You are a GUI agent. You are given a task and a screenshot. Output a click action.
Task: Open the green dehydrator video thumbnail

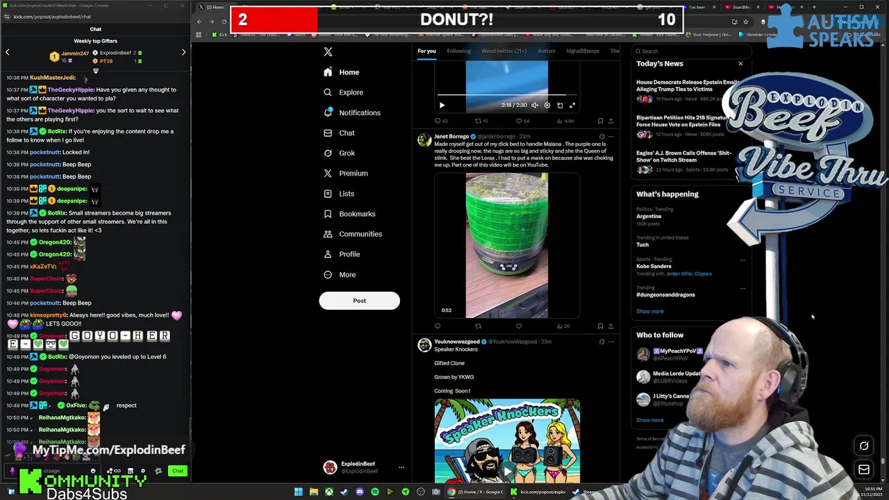(507, 245)
